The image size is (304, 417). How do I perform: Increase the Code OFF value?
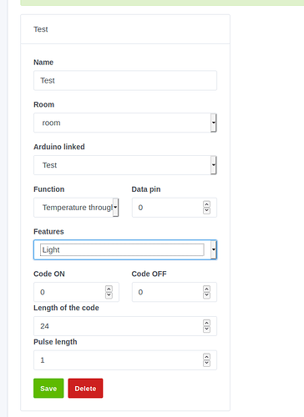pos(206,289)
